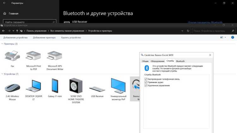Switch to the Bluetooth properties tab
237x133 pixels.
(x=180, y=61)
